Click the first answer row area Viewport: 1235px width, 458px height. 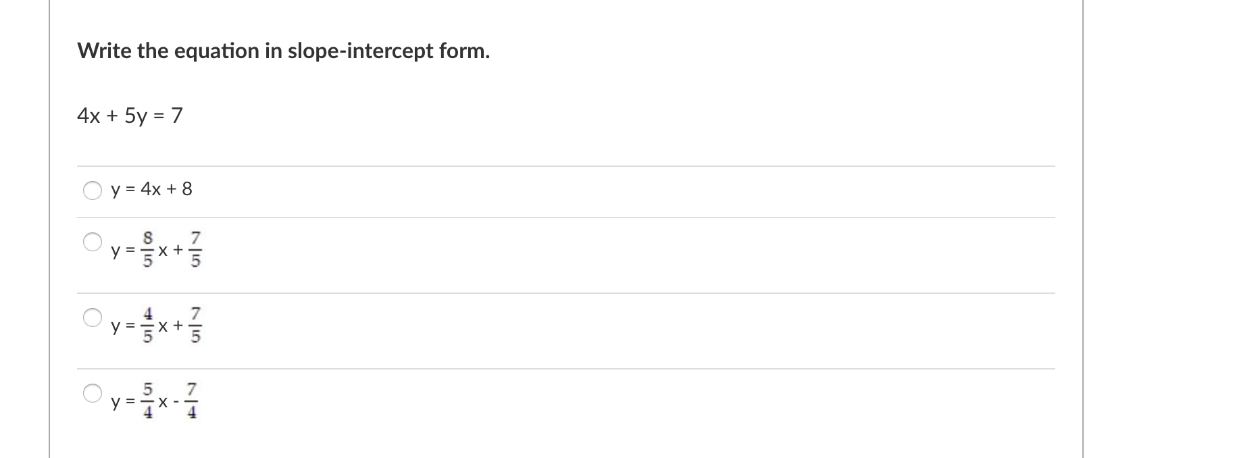click(x=540, y=191)
